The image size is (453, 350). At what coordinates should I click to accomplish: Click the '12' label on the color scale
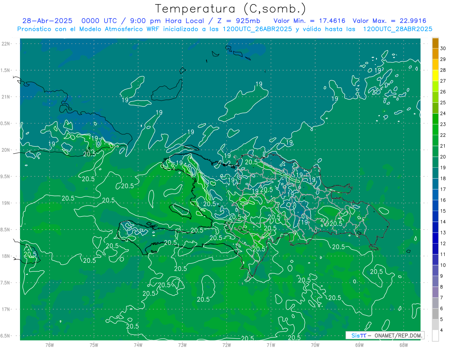443,243
